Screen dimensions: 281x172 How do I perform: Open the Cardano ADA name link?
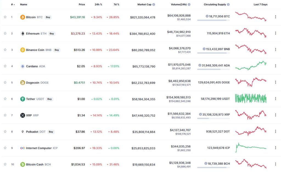click(35, 66)
